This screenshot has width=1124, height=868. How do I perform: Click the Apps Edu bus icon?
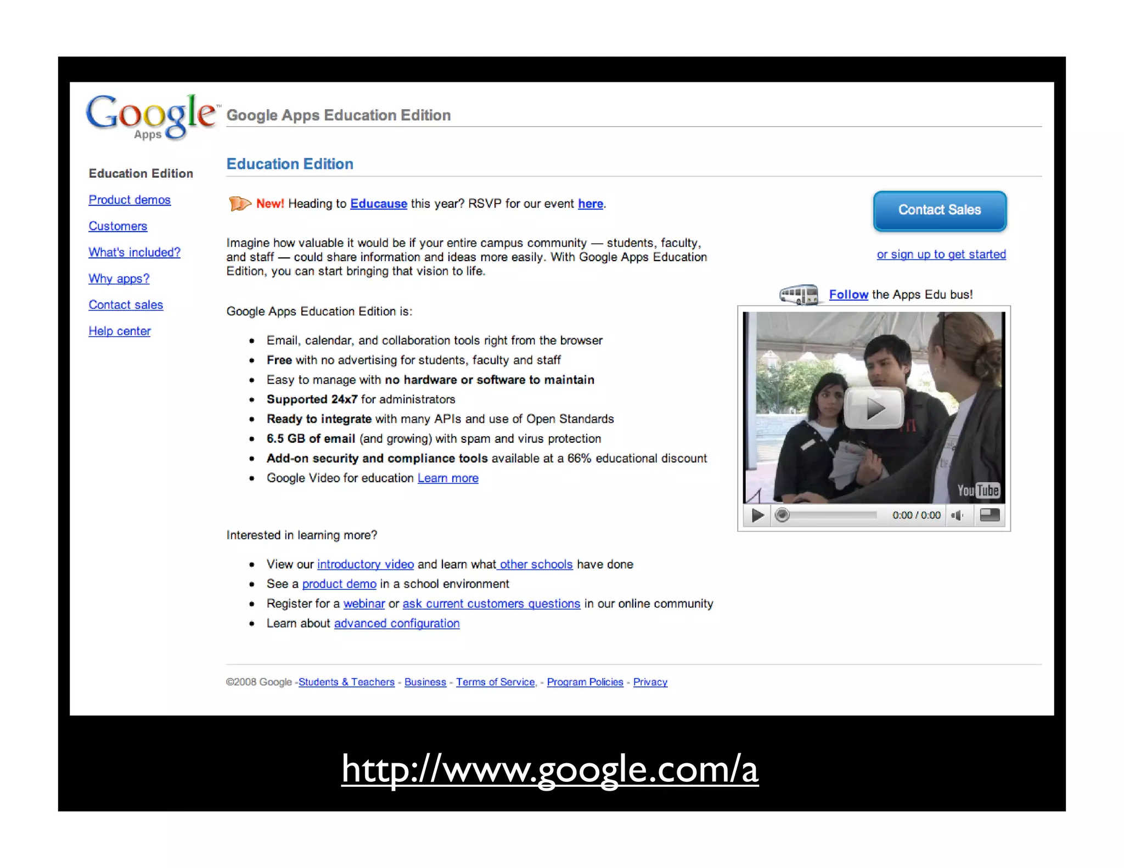pyautogui.click(x=799, y=295)
